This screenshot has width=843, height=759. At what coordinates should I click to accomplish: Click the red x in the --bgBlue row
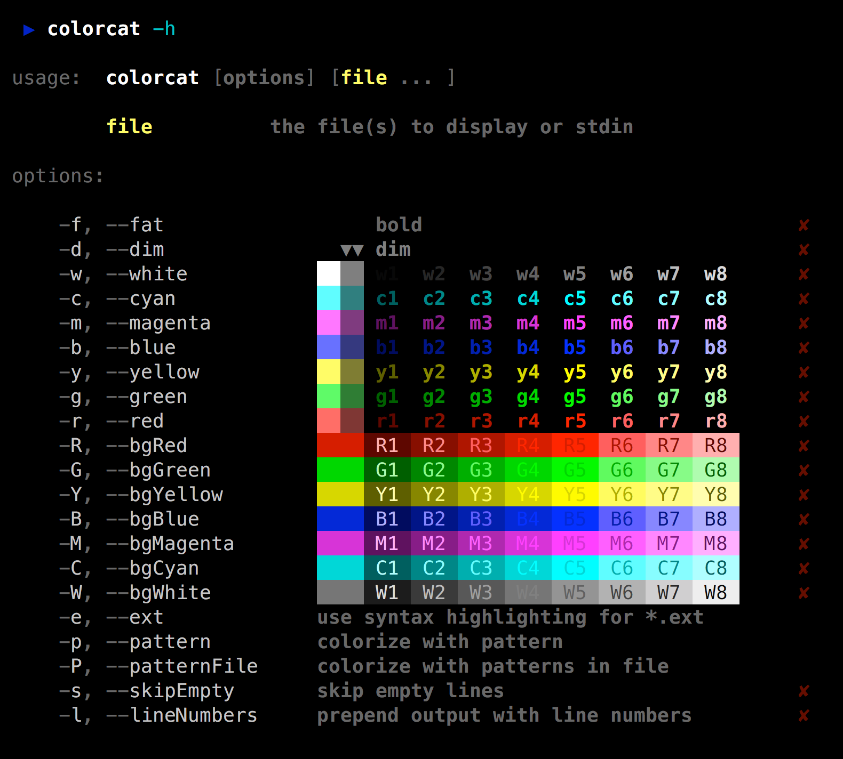804,520
